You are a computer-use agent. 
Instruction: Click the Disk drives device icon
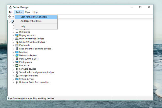pyautogui.click(x=17, y=32)
